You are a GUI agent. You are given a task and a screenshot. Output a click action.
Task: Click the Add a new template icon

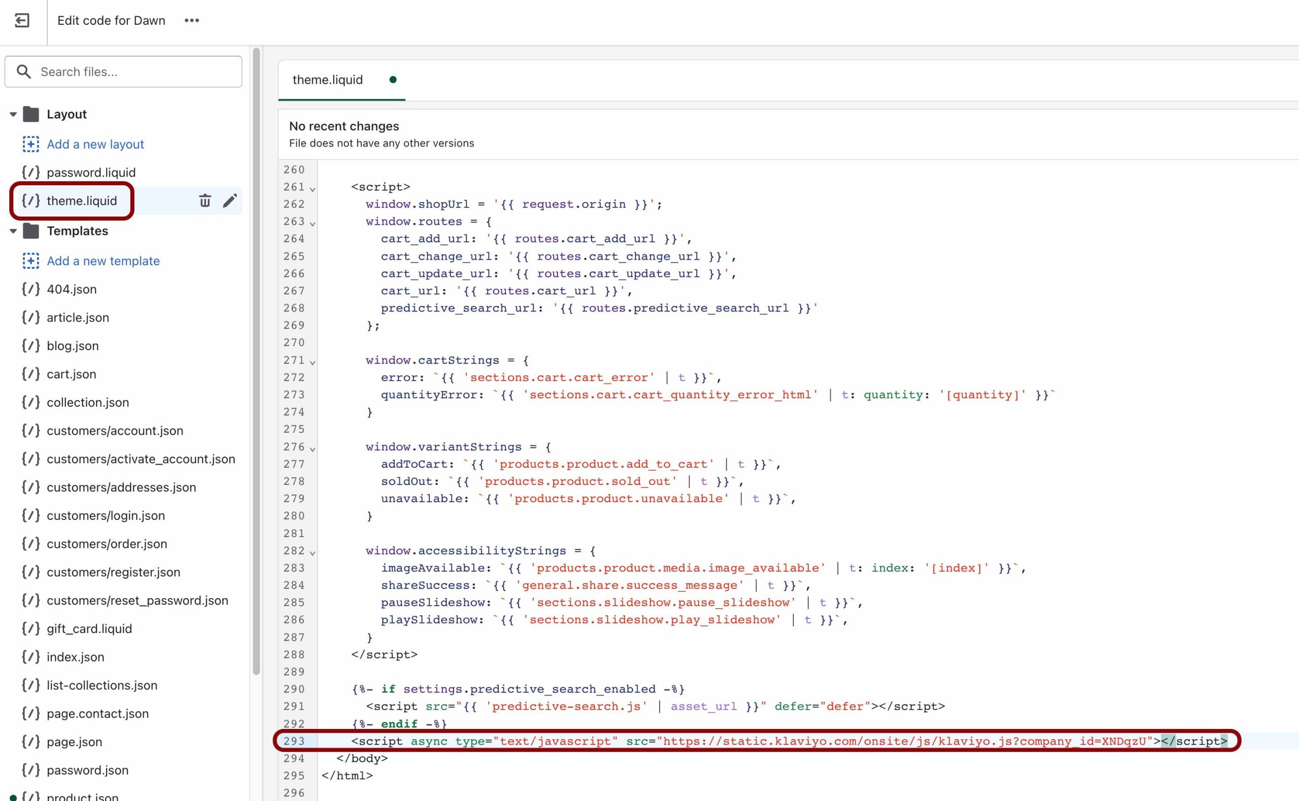31,261
